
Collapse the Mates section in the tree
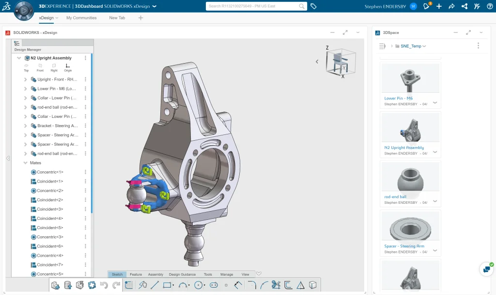pyautogui.click(x=26, y=163)
